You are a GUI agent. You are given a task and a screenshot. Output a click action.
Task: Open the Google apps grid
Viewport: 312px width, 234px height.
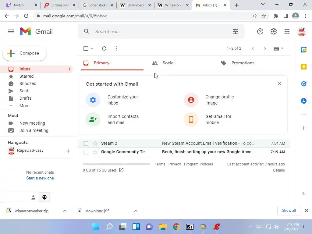pyautogui.click(x=287, y=31)
